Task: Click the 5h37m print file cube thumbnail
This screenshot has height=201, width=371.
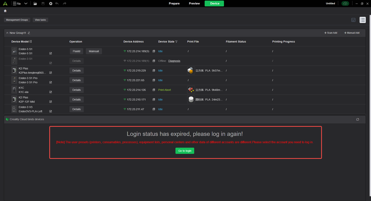Action: pyautogui.click(x=191, y=70)
